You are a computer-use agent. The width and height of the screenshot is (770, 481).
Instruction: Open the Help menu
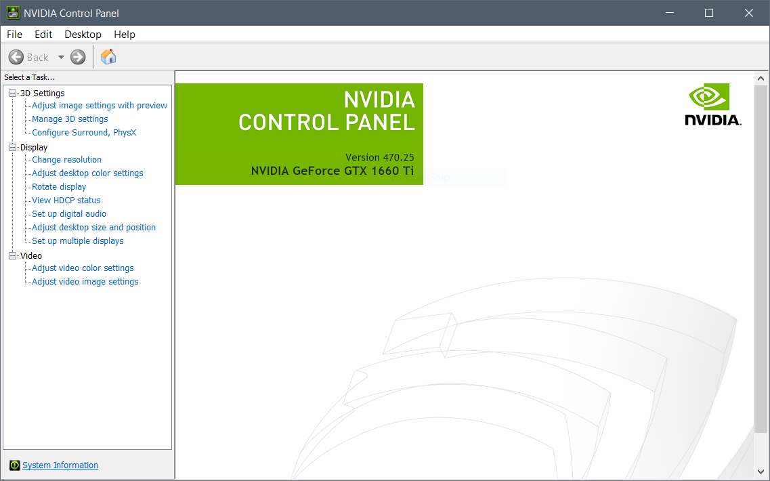[124, 35]
